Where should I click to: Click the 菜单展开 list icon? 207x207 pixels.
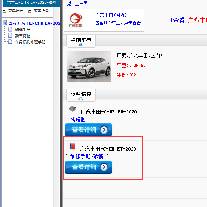click(4, 11)
